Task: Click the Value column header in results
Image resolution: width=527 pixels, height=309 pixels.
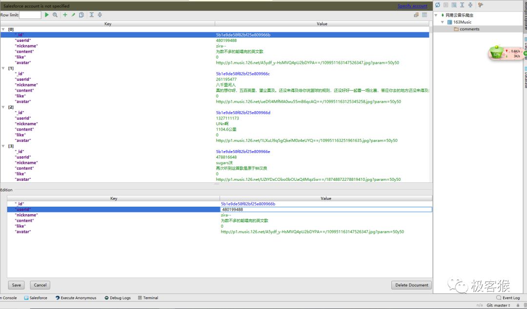Action: (322, 24)
